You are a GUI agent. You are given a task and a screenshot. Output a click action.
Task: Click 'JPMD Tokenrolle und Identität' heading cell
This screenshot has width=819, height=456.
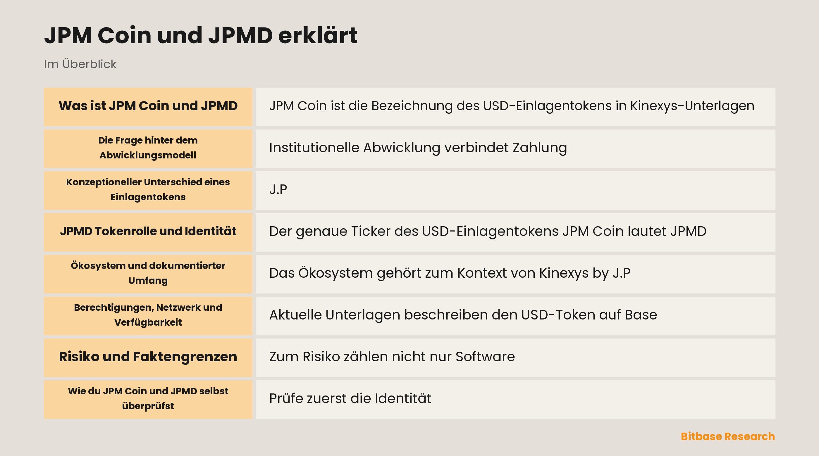(148, 232)
